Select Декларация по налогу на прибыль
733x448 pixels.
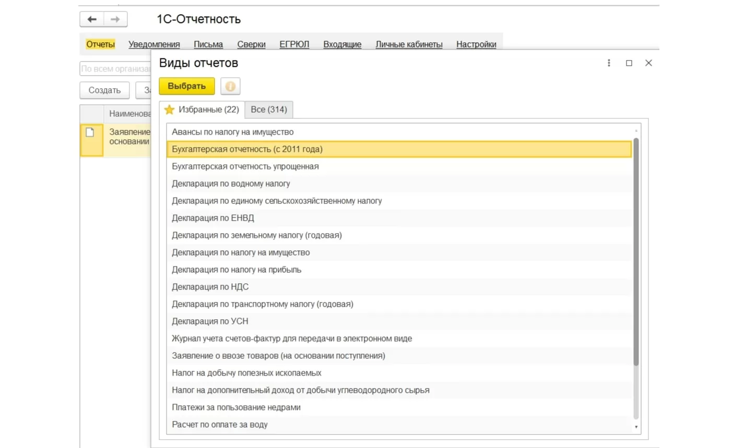click(x=237, y=270)
